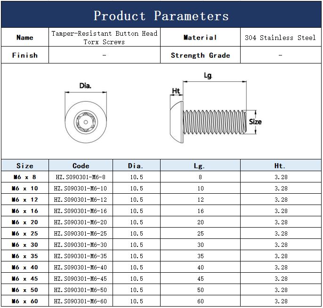The image size is (323, 308).
Task: Click the Finish label cell
Action: [25, 55]
